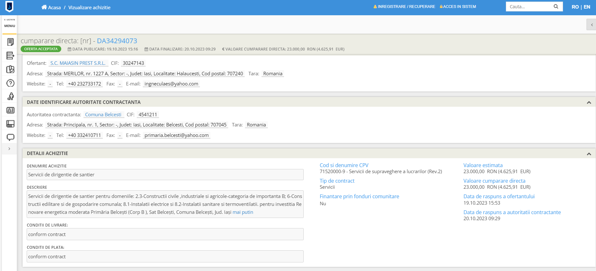The image size is (596, 271).
Task: Click the clipboard checkmark sidebar icon
Action: (x=10, y=70)
